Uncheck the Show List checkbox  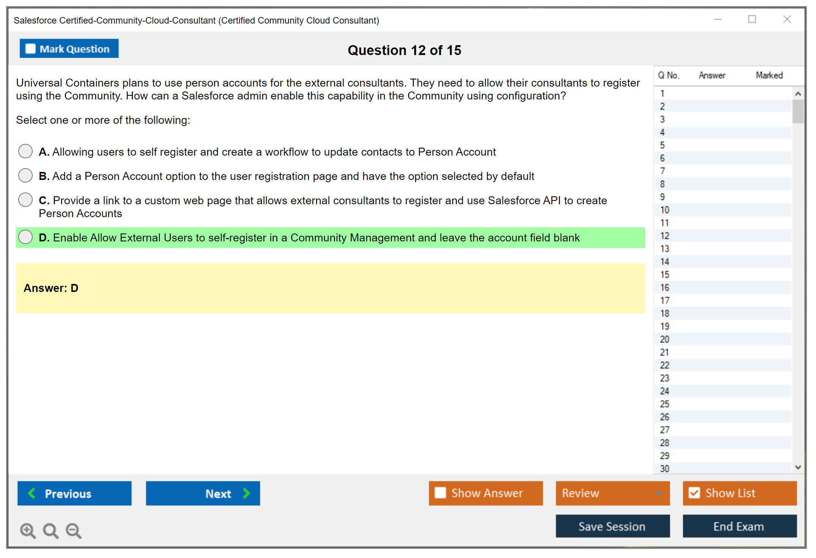694,493
